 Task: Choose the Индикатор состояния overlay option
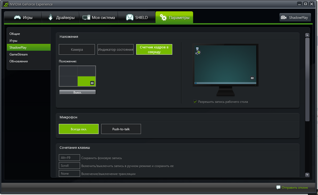116,49
